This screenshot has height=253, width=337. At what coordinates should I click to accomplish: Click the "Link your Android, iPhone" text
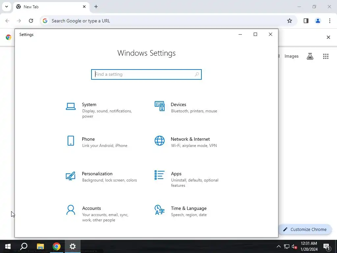105,146
